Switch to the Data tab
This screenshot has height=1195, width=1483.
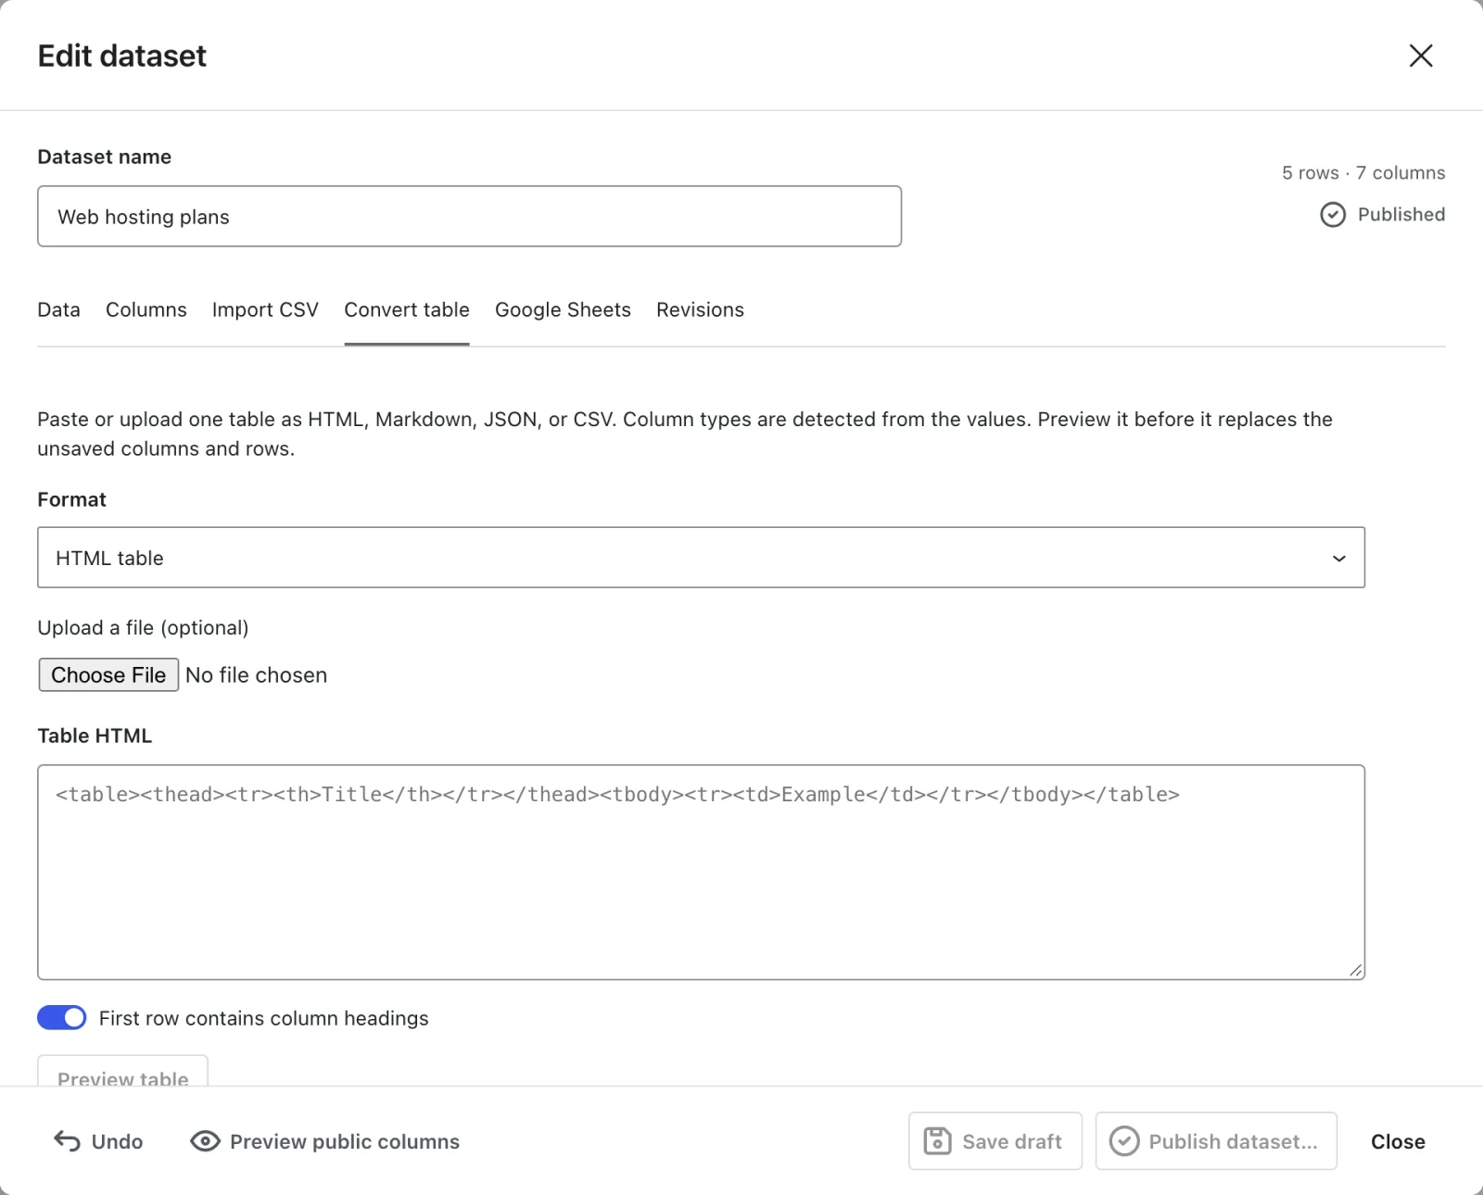coord(58,309)
